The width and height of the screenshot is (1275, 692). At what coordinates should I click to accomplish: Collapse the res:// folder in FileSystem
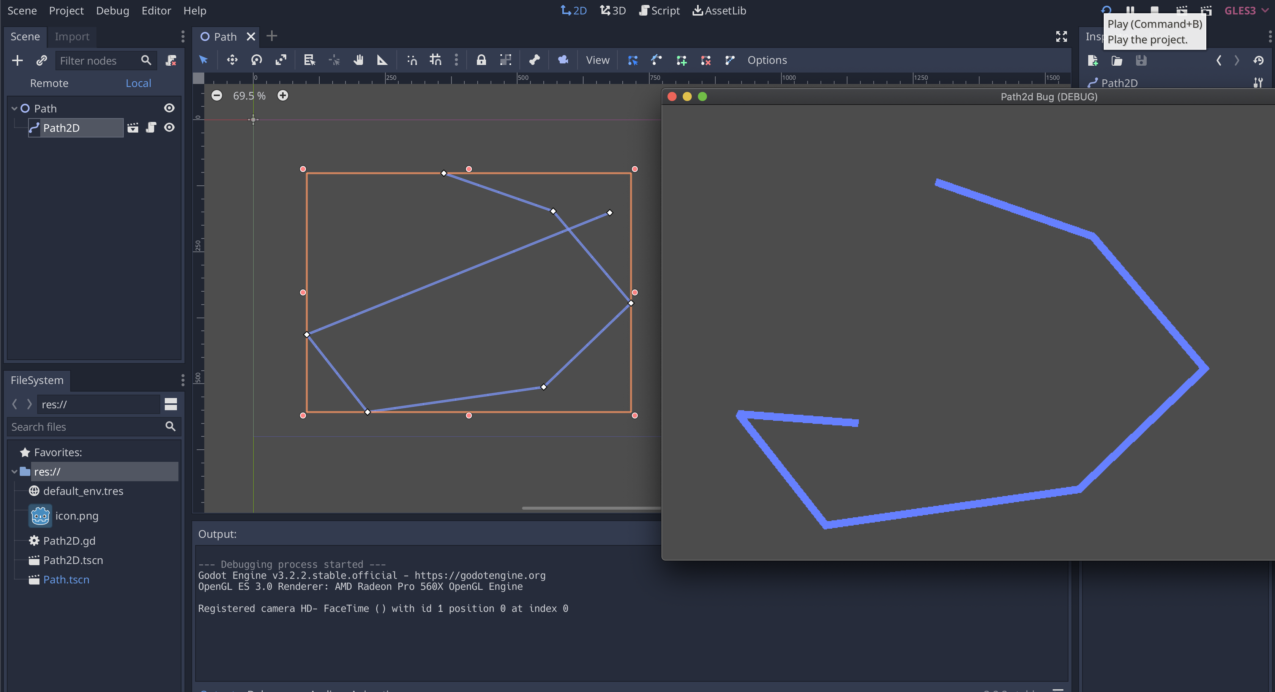coord(14,471)
